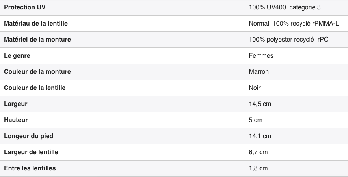This screenshot has height=177, width=348.
Task: Click the 'Couleur de la lentille' label
Action: (x=35, y=88)
